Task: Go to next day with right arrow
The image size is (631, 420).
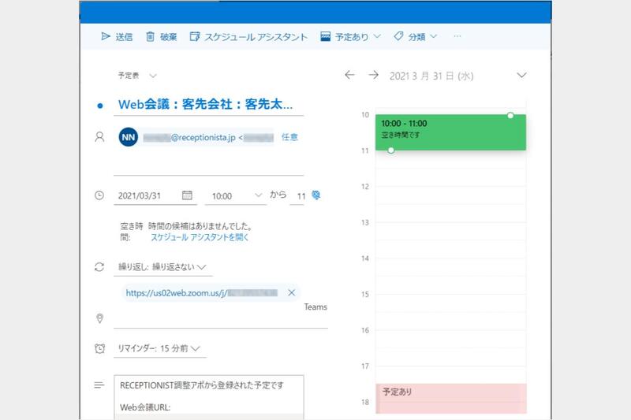Action: (373, 75)
